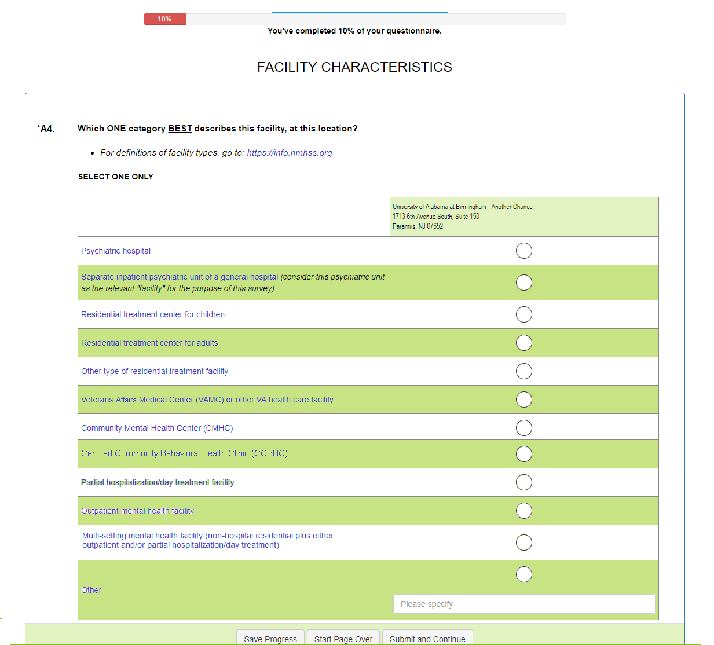Screen dimensions: 714x645
Task: Open the info.nmhss.org definitions link
Action: (290, 153)
